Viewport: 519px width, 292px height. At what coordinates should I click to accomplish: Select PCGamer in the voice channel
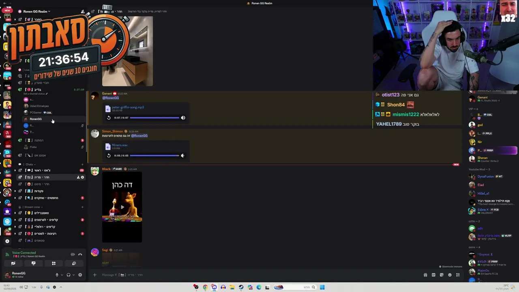[x=36, y=113]
